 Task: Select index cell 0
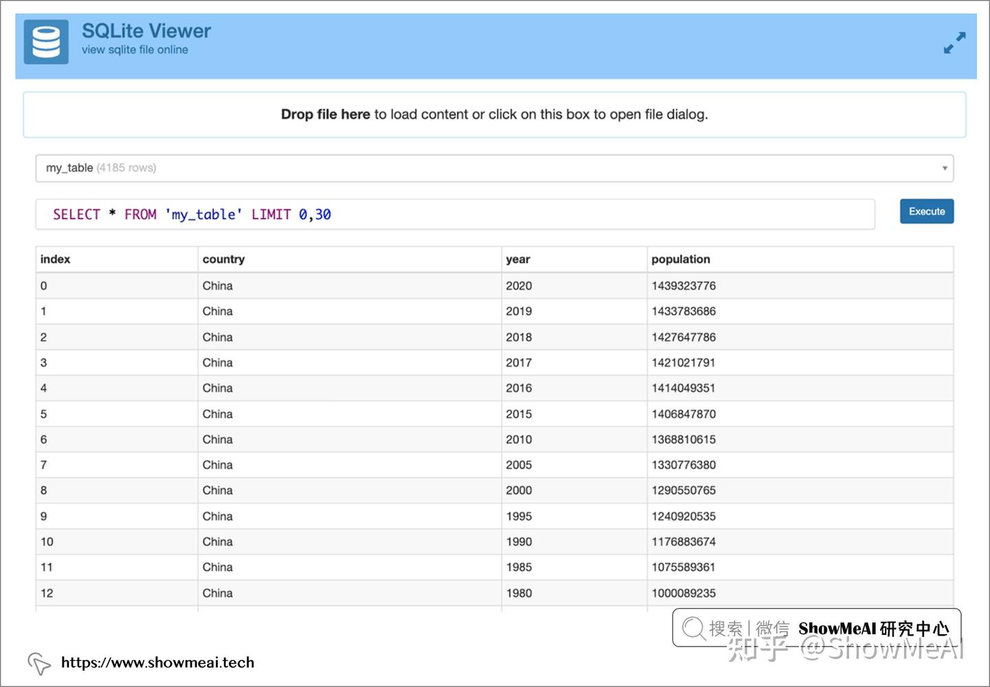coord(117,286)
